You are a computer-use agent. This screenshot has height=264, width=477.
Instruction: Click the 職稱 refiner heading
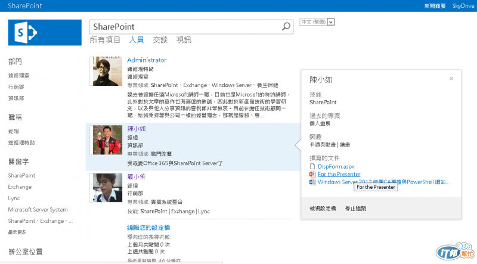click(x=15, y=117)
